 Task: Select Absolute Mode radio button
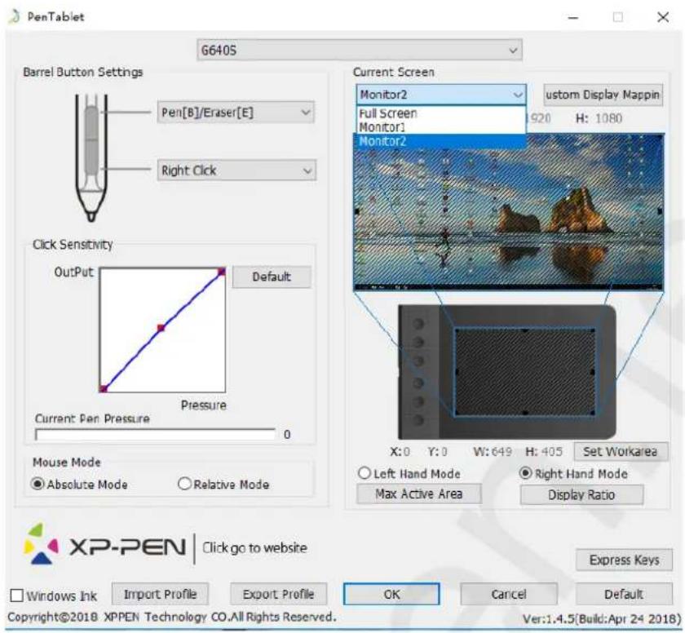click(x=38, y=484)
